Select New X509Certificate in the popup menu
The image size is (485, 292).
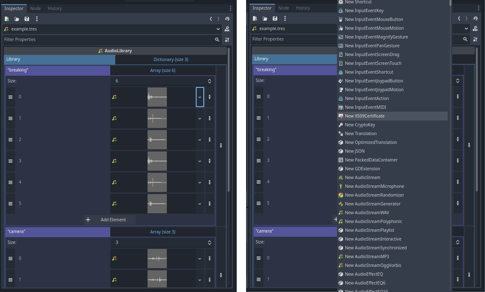pyautogui.click(x=364, y=116)
